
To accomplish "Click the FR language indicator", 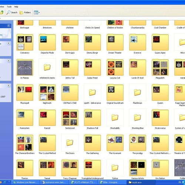I will coord(180,182).
